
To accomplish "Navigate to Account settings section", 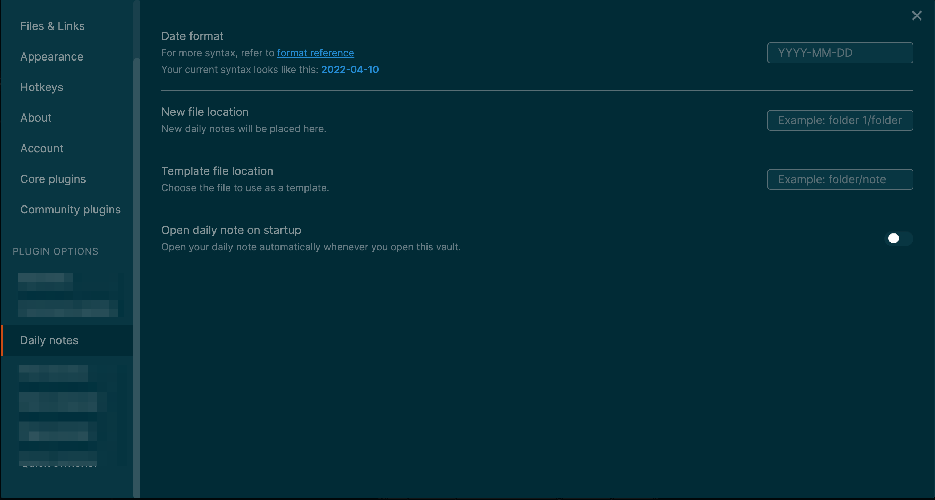I will [x=41, y=148].
